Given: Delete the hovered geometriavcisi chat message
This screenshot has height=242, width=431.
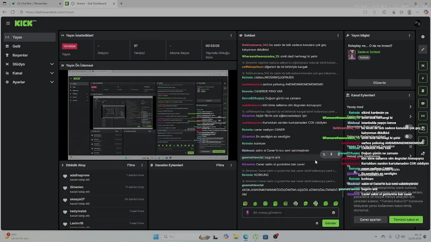Looking at the screenshot, I should pyautogui.click(x=338, y=155).
